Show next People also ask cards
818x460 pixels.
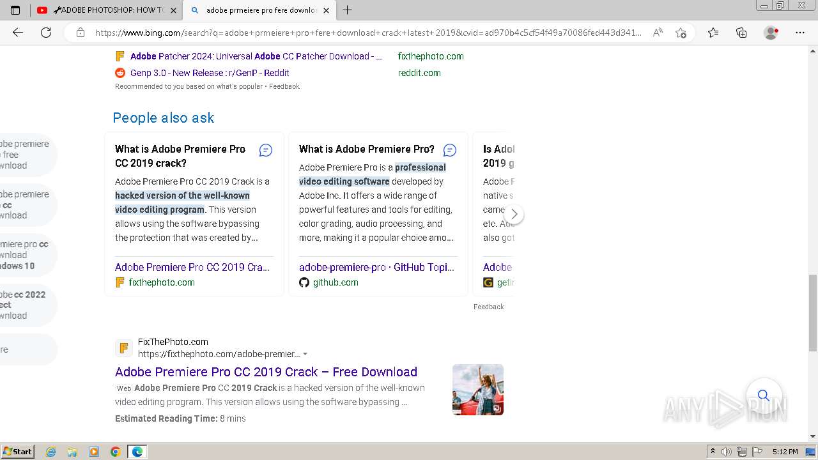click(514, 214)
